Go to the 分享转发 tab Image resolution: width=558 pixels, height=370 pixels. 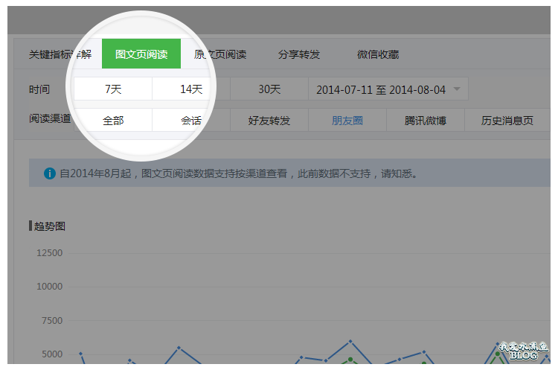pyautogui.click(x=299, y=54)
